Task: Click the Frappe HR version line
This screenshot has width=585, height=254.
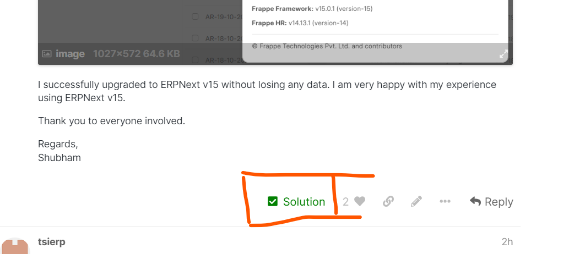Action: (x=300, y=23)
